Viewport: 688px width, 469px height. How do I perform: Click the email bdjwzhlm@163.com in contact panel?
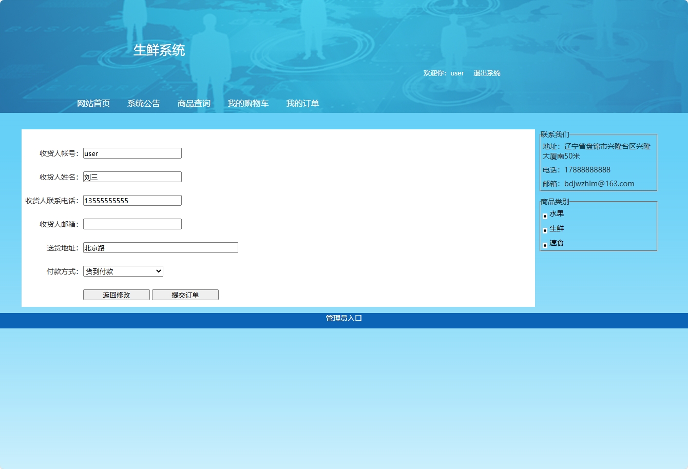[599, 183]
